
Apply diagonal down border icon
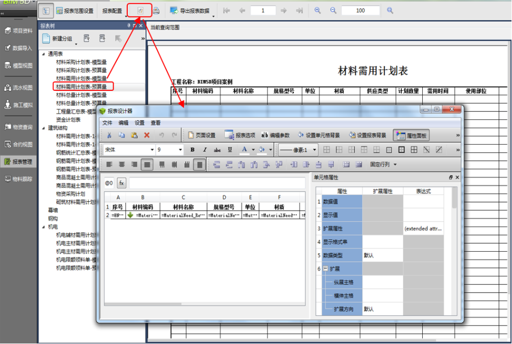tap(426, 150)
